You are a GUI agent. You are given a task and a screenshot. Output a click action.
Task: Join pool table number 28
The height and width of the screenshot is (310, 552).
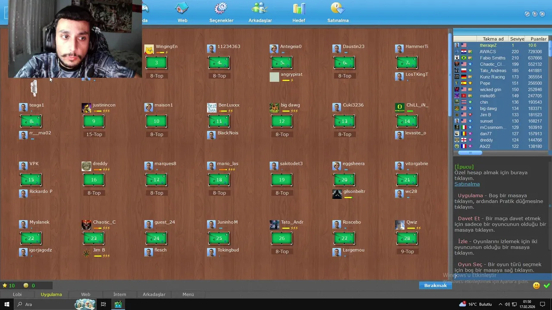click(407, 239)
